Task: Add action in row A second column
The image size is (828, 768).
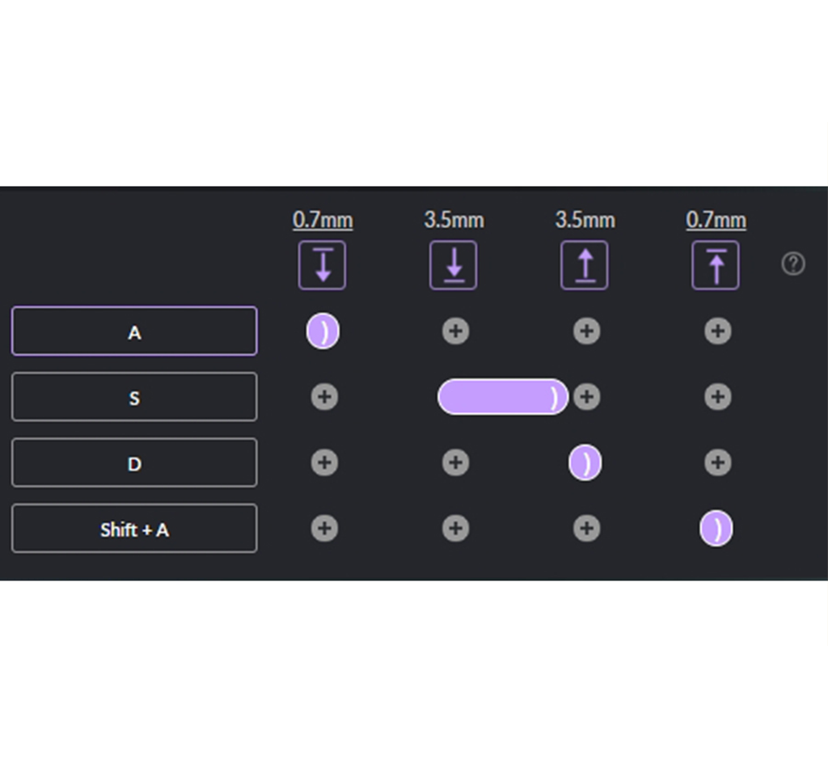Action: tap(455, 331)
